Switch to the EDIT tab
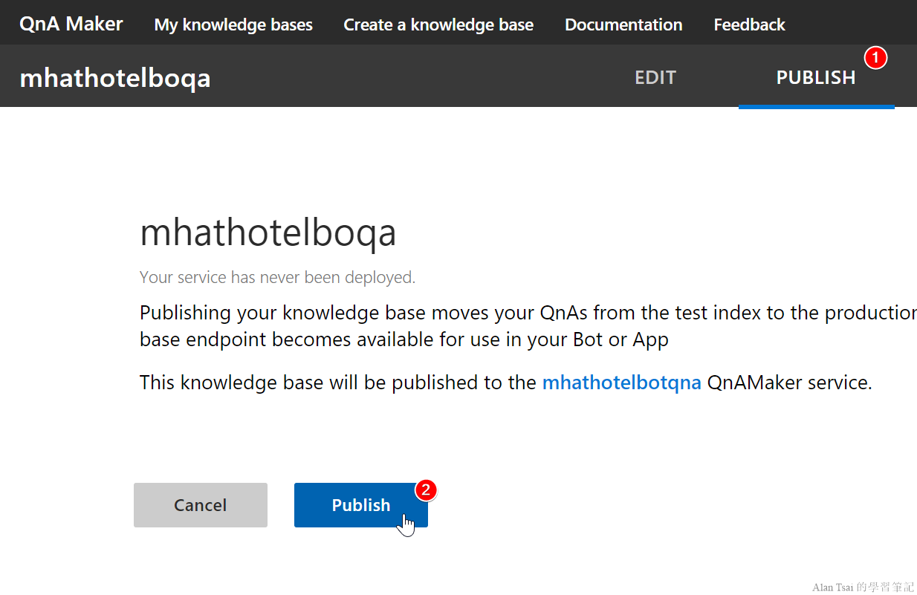The width and height of the screenshot is (917, 595). 655,77
